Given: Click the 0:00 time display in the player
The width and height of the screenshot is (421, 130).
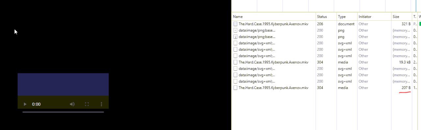Looking at the screenshot, I should point(37,104).
